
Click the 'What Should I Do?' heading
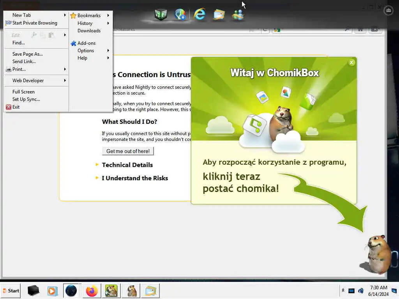coord(129,122)
